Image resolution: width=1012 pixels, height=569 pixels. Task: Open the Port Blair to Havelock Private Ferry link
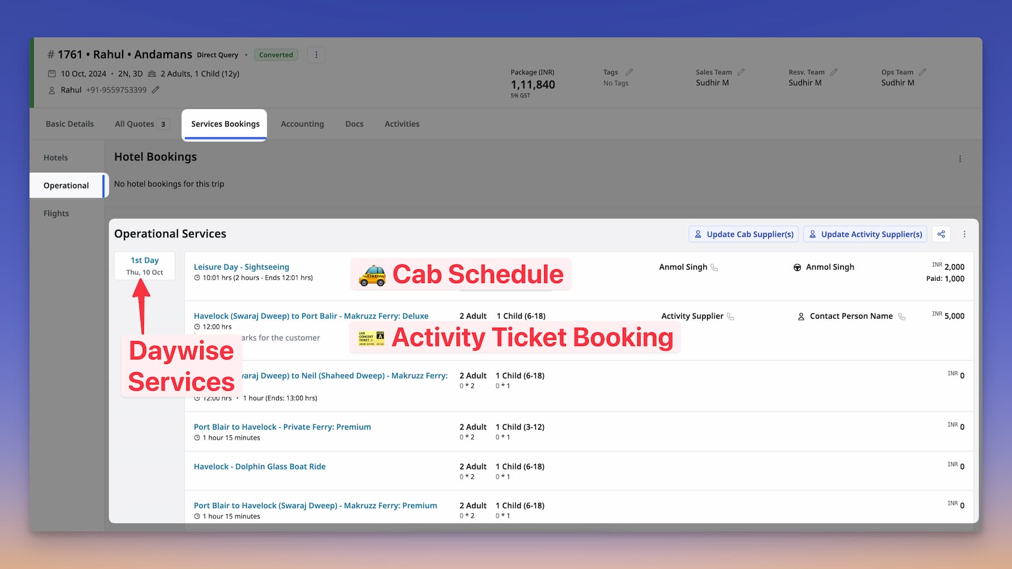(282, 427)
